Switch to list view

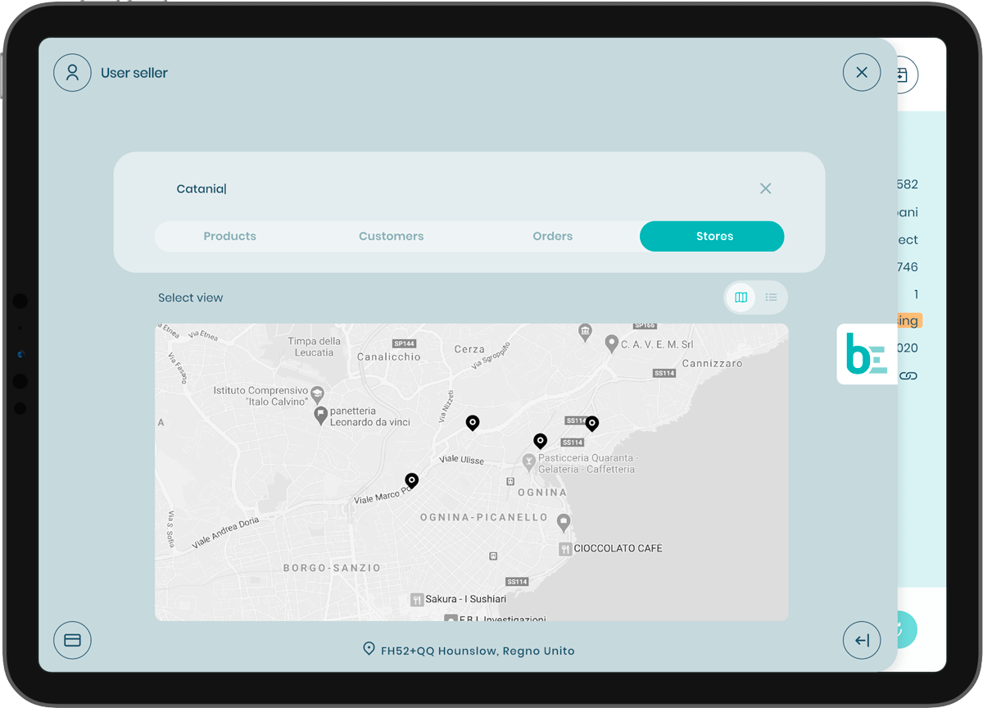pos(771,297)
